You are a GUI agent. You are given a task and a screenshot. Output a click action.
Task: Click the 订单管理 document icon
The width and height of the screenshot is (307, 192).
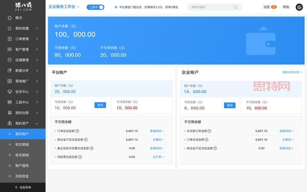point(9,39)
